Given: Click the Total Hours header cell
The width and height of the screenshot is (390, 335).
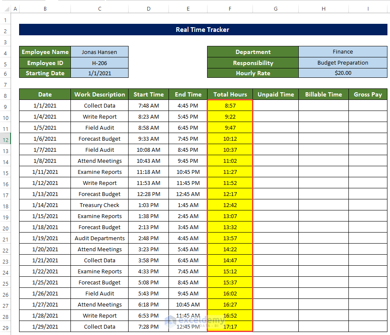Looking at the screenshot, I should point(230,94).
